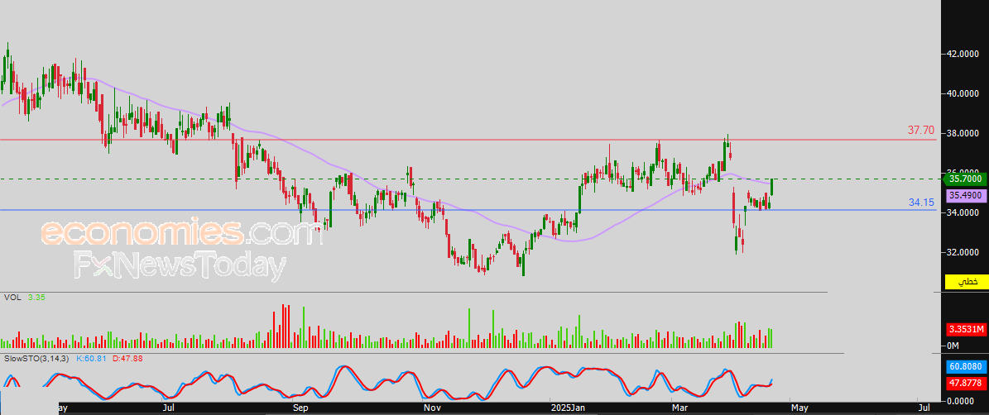Click the 34.15 support level label
The width and height of the screenshot is (989, 415).
pyautogui.click(x=921, y=203)
